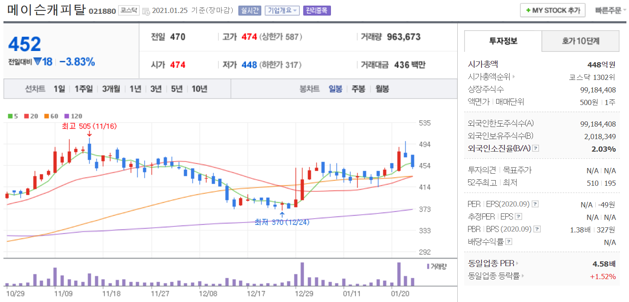The image size is (629, 302).
Task: Click the purple 120-day moving average legend swatch
Action: point(67,116)
